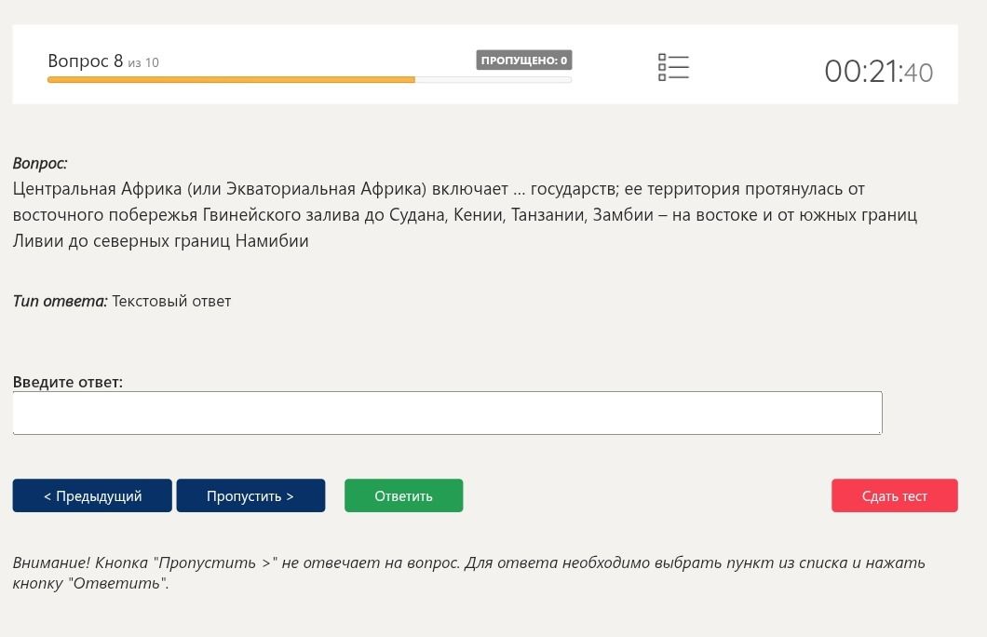Click the countdown timer 00:21:40
987x637 pixels.
coord(879,71)
